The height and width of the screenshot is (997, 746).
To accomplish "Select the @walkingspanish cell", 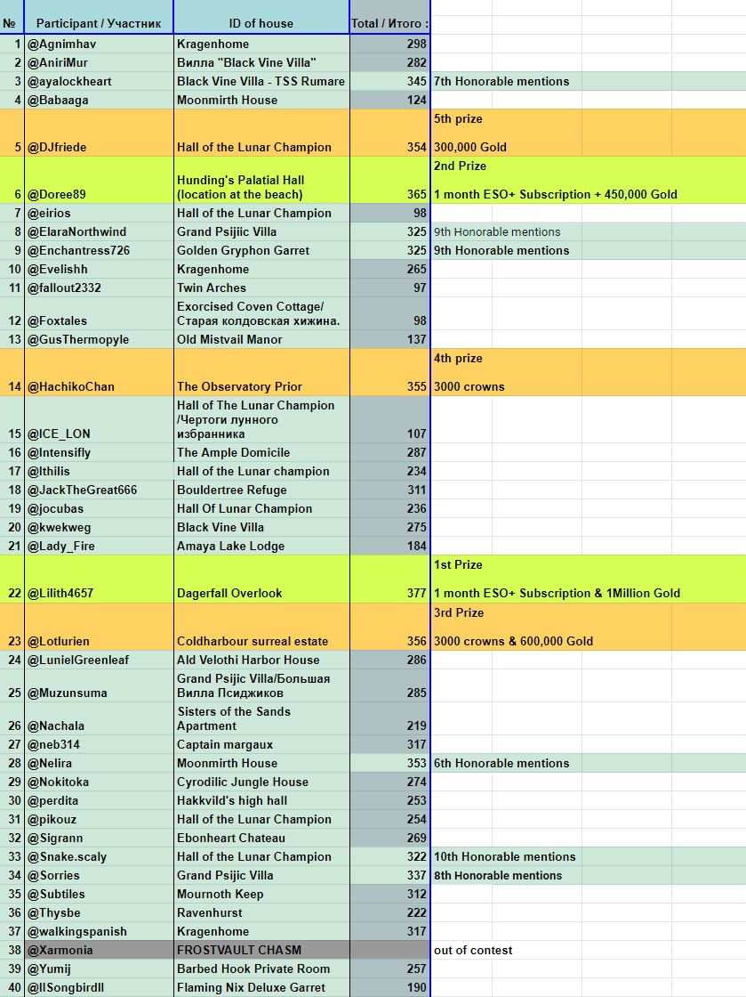I will [x=99, y=931].
